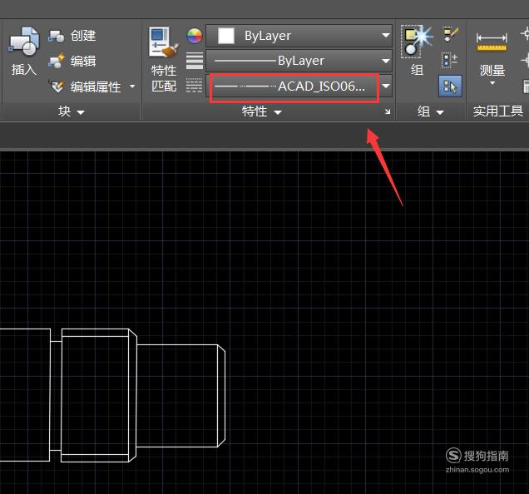This screenshot has height=494, width=529.
Task: Expand the Group (组) panel
Action: 430,111
